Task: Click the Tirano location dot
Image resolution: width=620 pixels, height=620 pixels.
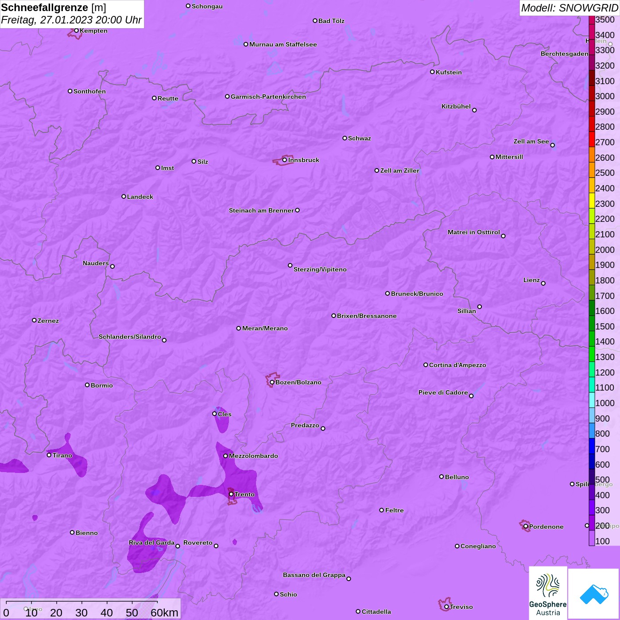Action: [x=49, y=455]
